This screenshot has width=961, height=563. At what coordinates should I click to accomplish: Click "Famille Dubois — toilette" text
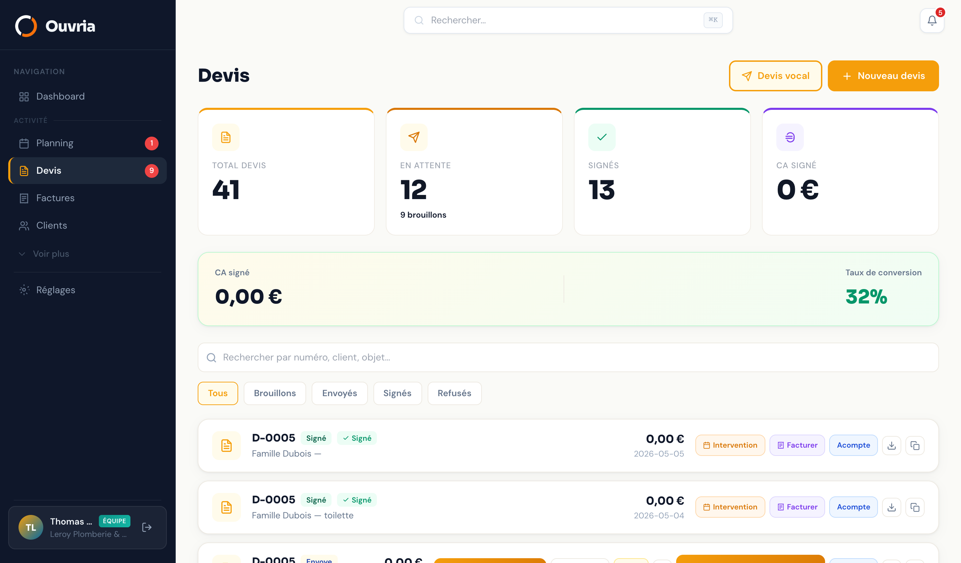[x=303, y=515]
